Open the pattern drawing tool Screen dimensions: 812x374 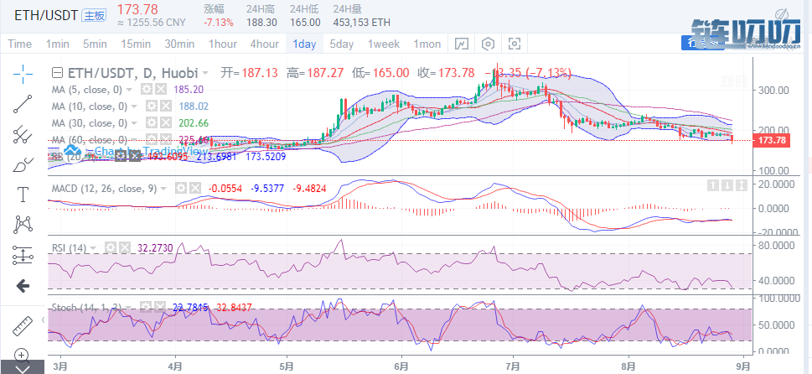[x=23, y=226]
